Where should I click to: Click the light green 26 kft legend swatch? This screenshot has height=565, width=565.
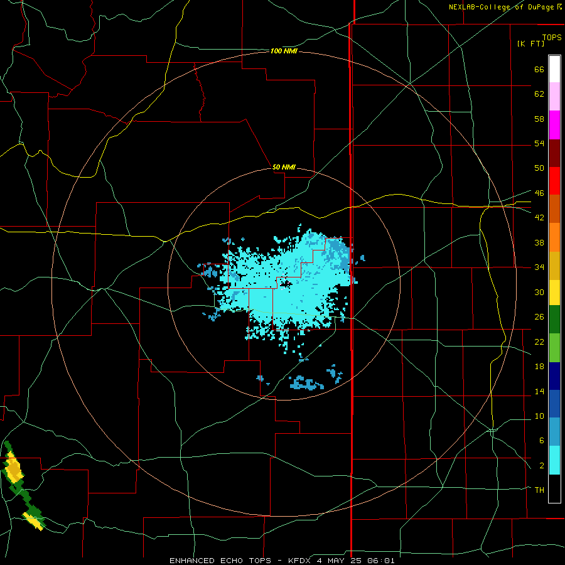click(x=554, y=348)
